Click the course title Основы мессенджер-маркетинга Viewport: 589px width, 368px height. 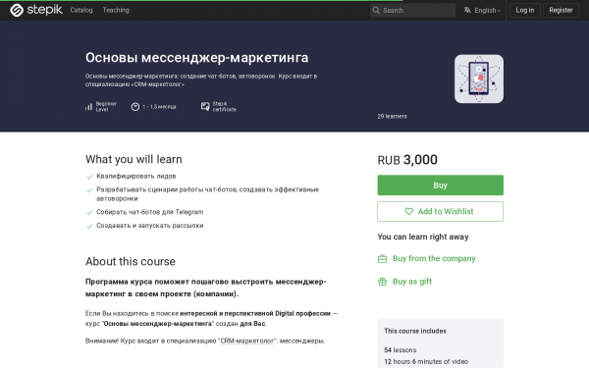point(197,58)
